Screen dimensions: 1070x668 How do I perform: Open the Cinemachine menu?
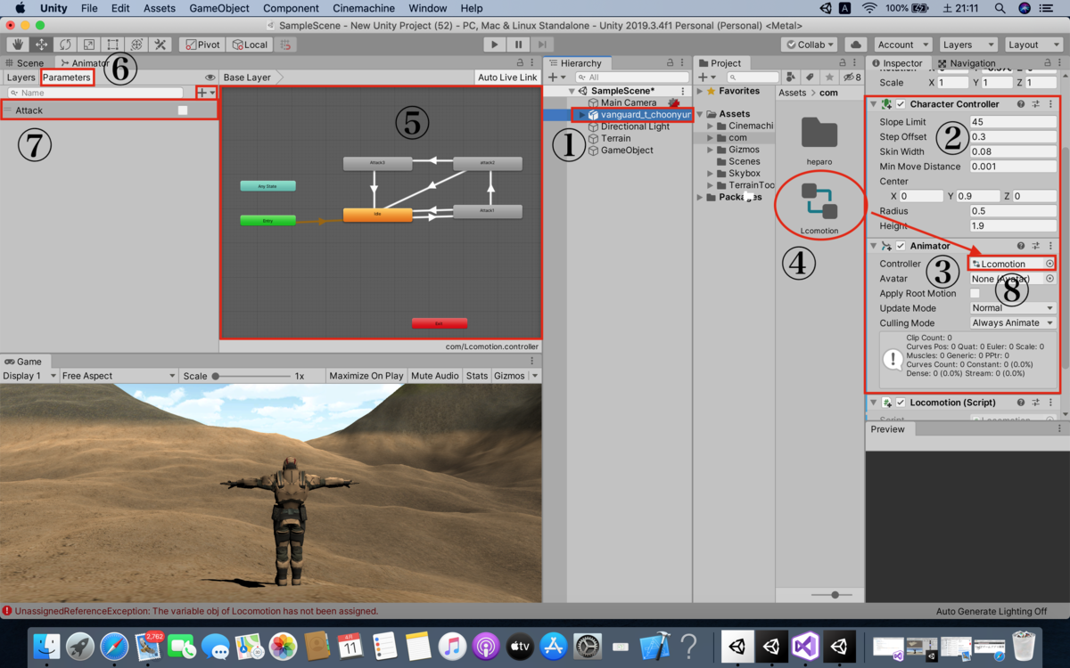(364, 8)
